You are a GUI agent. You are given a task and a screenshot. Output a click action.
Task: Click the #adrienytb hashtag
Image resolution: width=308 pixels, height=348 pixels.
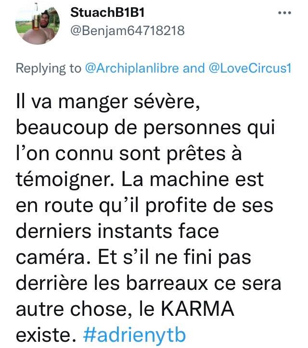pyautogui.click(x=134, y=335)
